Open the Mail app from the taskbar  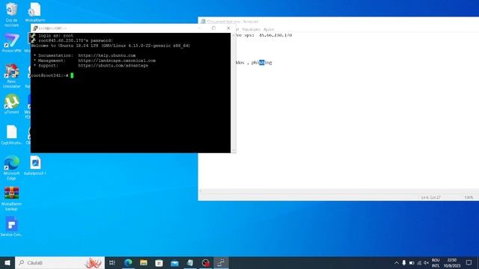174,262
